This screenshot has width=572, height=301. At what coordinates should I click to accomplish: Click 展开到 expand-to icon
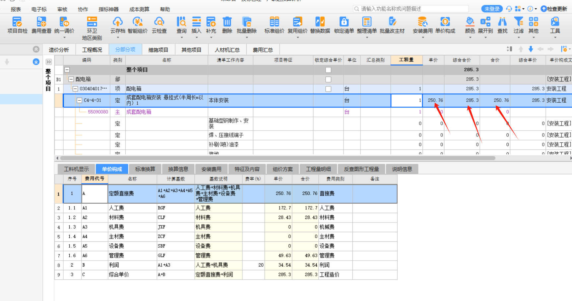coord(485,25)
